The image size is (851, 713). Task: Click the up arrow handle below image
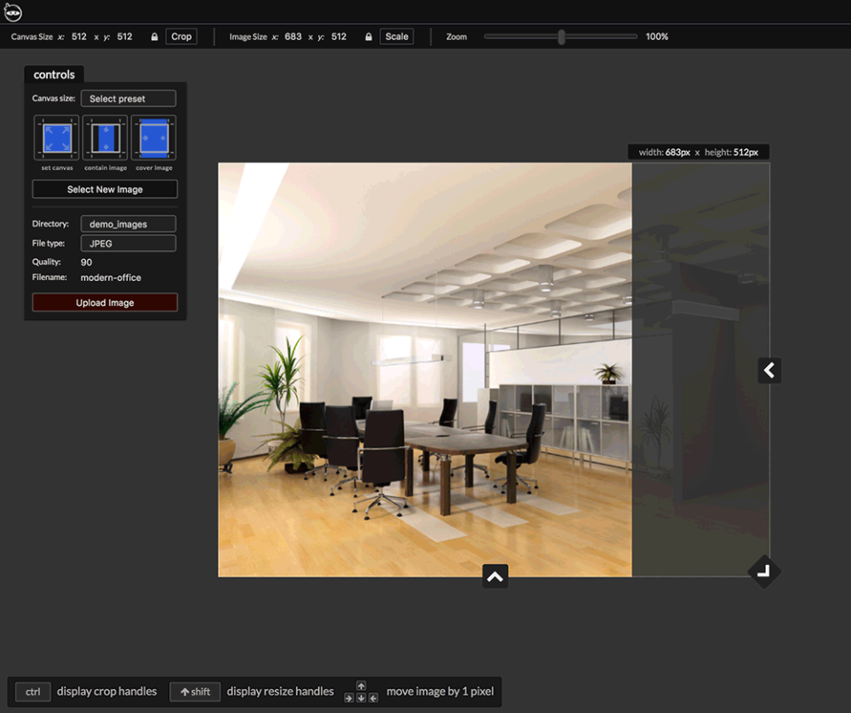pos(495,576)
